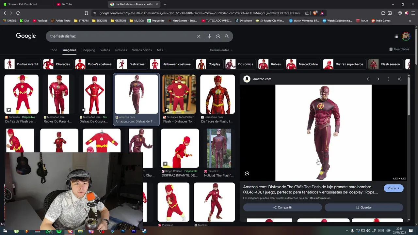Viewport: 418px width, 235px height.
Task: Go to the next image in preview panel
Action: pyautogui.click(x=378, y=79)
